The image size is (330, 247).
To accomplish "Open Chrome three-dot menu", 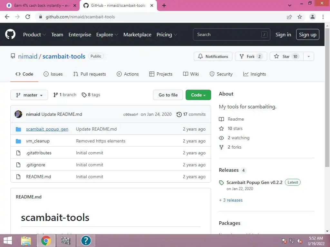I will coord(323,17).
